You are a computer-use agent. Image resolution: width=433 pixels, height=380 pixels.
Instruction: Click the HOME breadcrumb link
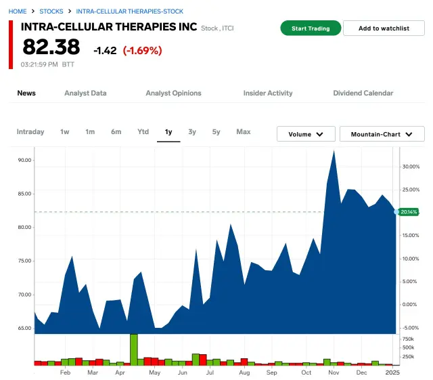coord(18,12)
